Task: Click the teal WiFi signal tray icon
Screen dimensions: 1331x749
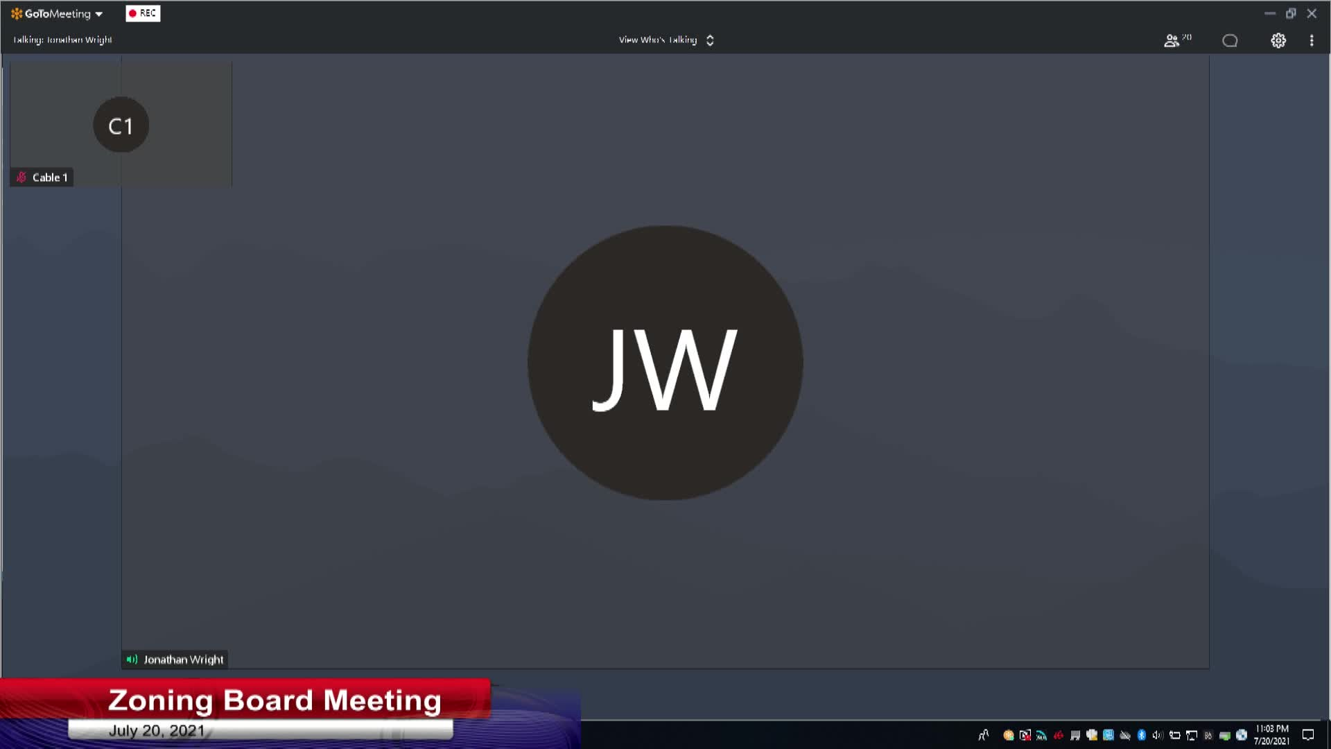Action: click(x=1041, y=735)
